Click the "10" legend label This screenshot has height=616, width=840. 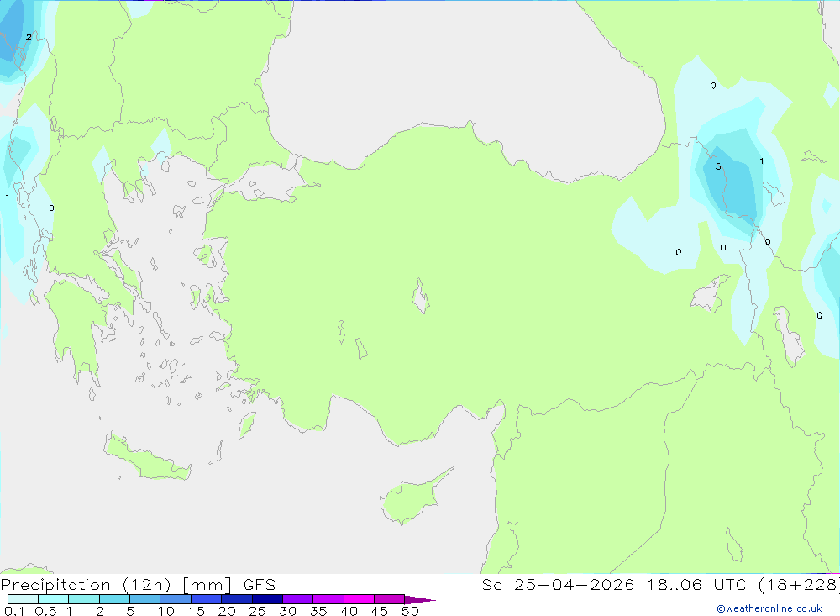[x=166, y=611]
